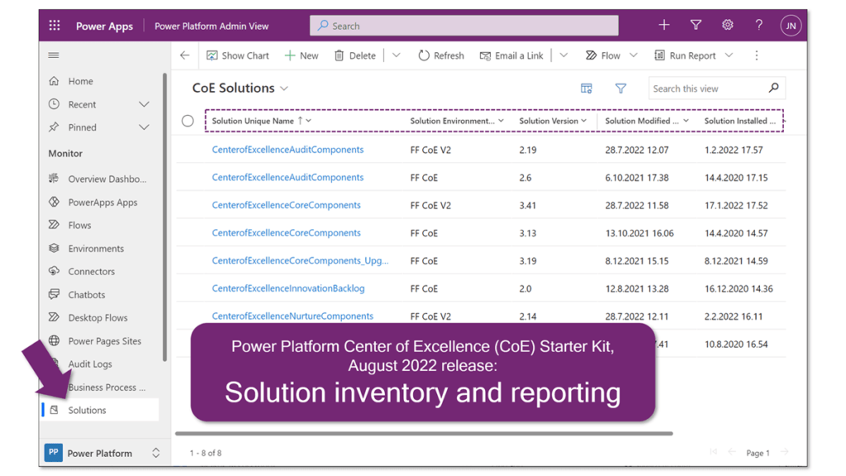This screenshot has width=846, height=476.
Task: Open the Show Chart view
Action: (238, 55)
